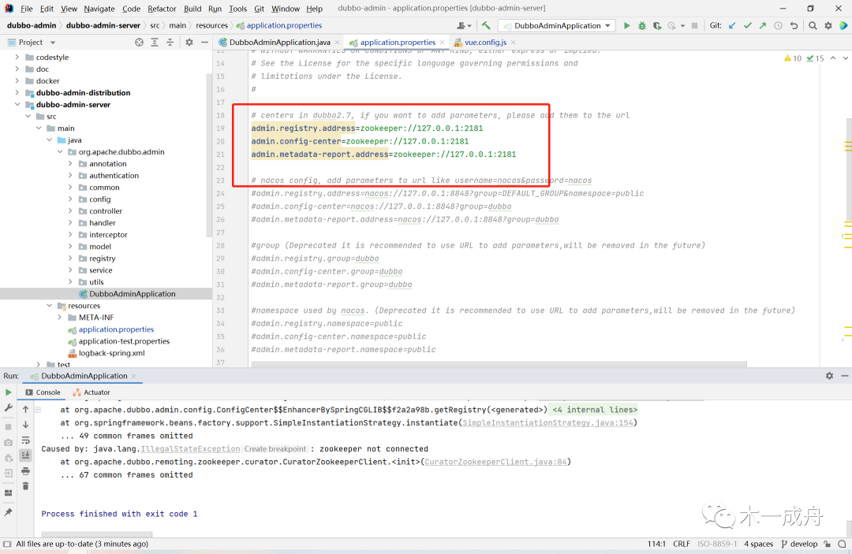Select application-test.properties in the tree

pos(124,341)
